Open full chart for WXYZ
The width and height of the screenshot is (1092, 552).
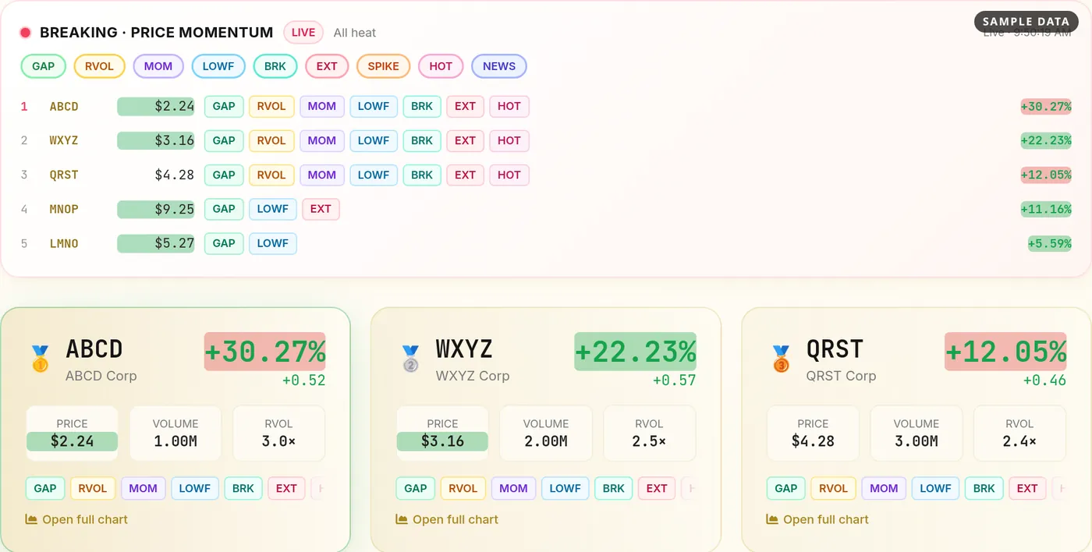pyautogui.click(x=447, y=519)
